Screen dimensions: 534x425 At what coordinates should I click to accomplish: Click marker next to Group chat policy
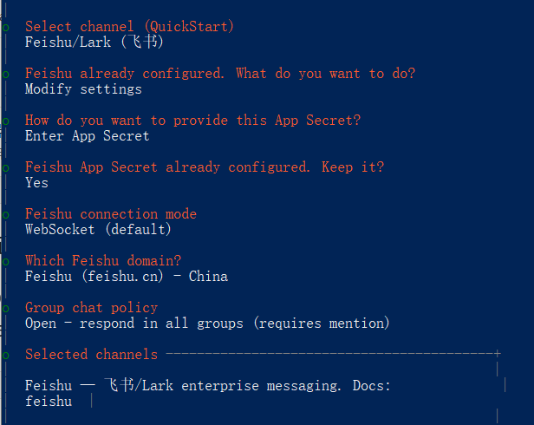[x=5, y=310]
